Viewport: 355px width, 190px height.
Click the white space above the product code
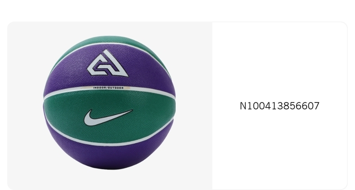pyautogui.click(x=280, y=61)
